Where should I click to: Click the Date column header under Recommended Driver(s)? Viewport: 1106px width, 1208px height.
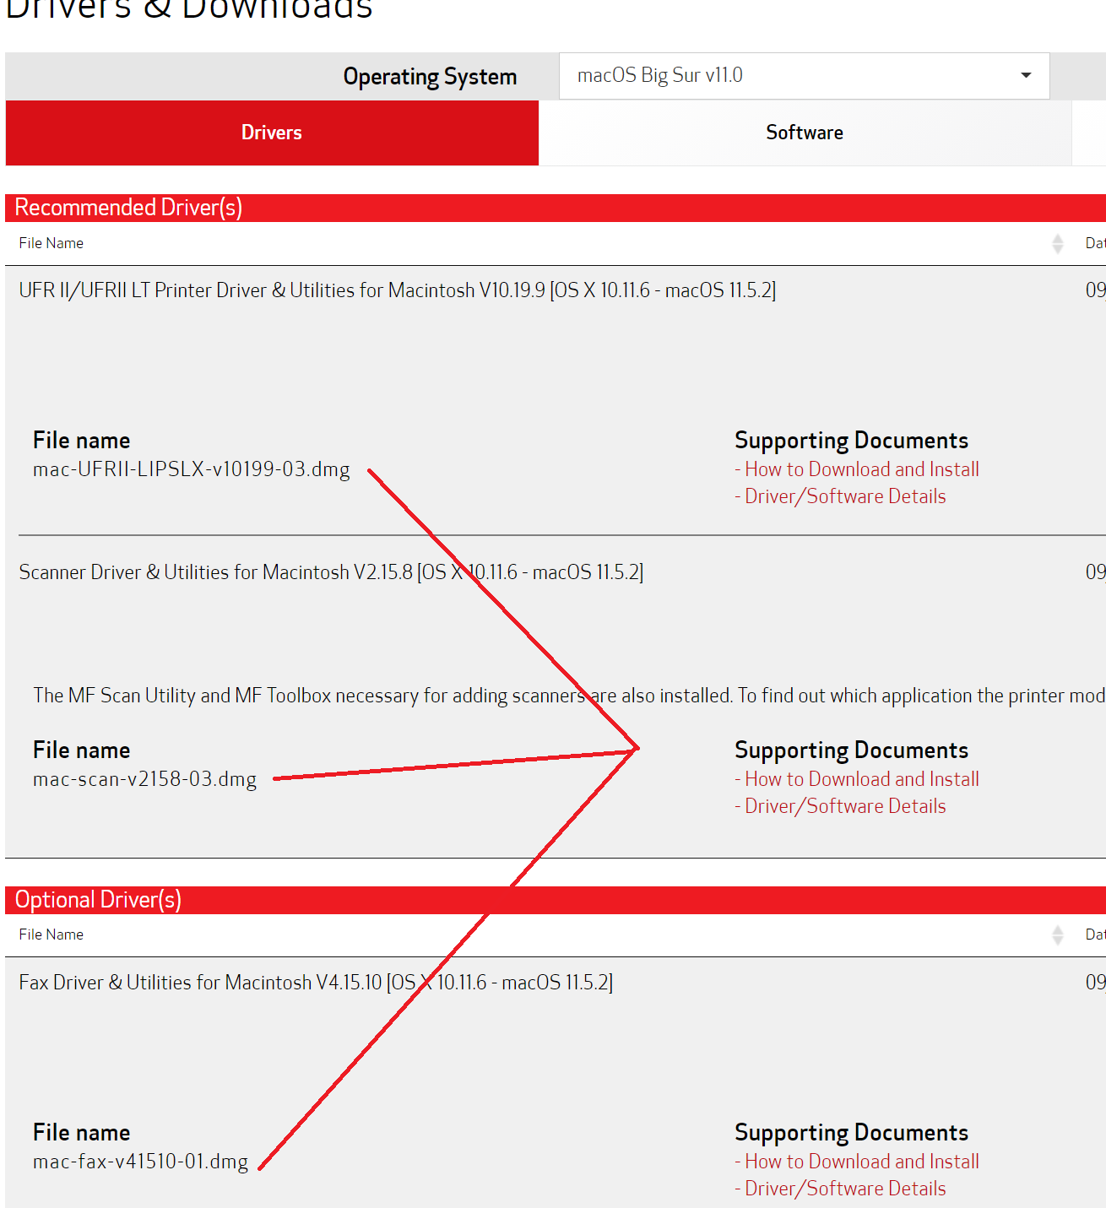(x=1094, y=243)
